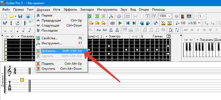Select the whole note duration icon
The image size is (221, 100).
(6, 30)
